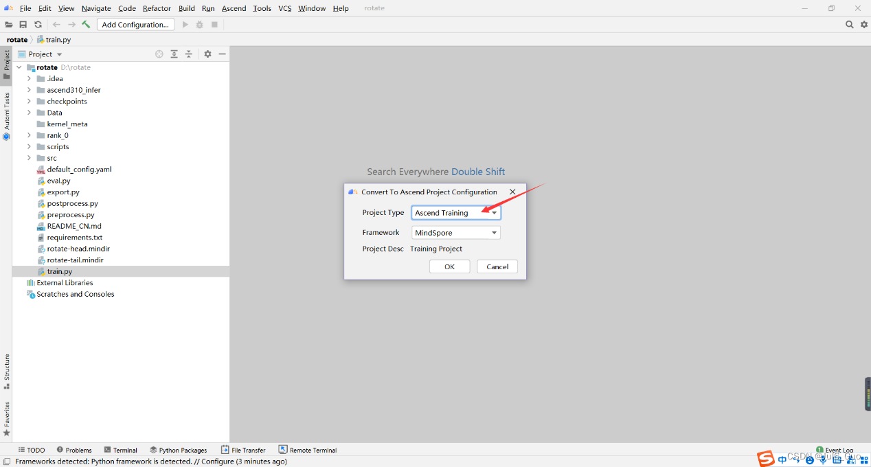The height and width of the screenshot is (467, 871).
Task: Open the Terminal tool window tab
Action: (x=121, y=451)
